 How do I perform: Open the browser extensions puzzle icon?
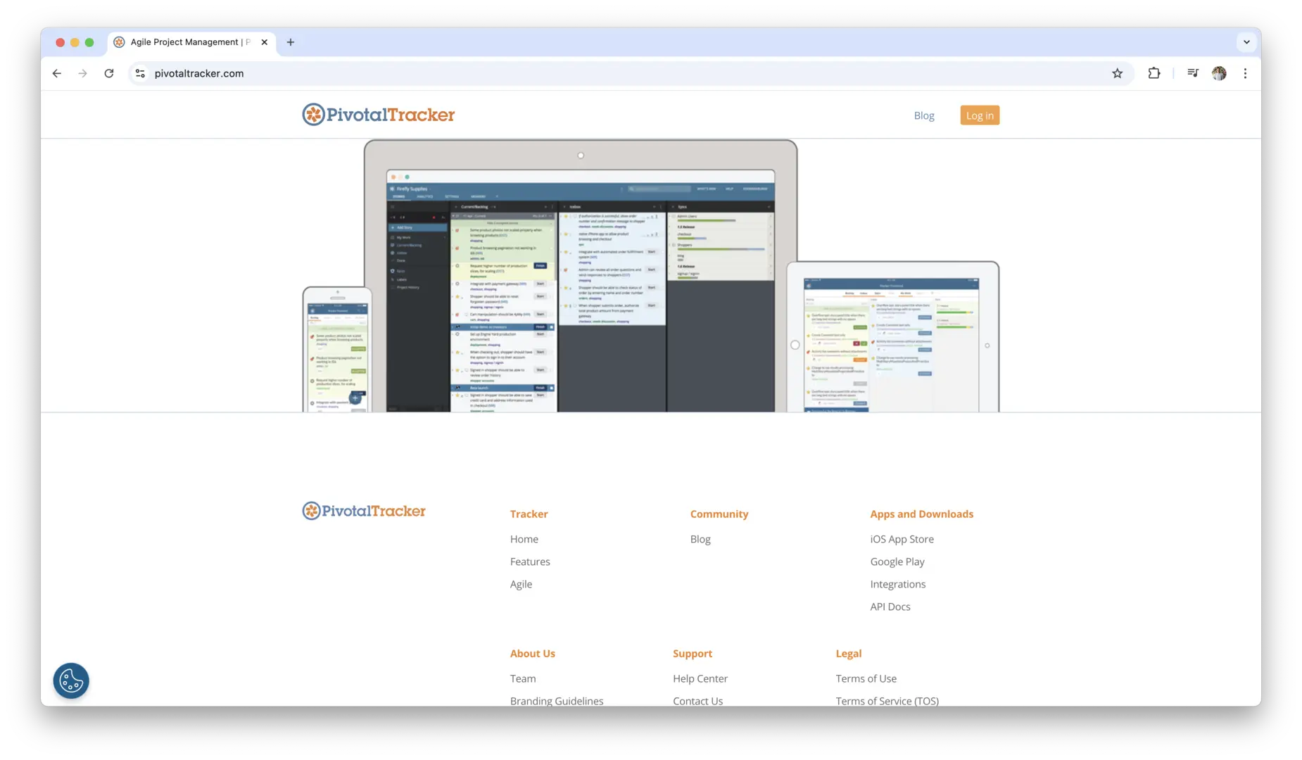coord(1154,73)
